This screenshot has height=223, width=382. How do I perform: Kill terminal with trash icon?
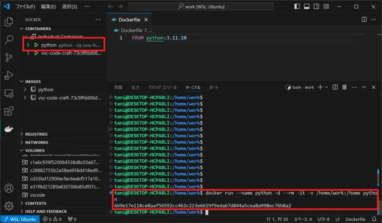point(344,87)
